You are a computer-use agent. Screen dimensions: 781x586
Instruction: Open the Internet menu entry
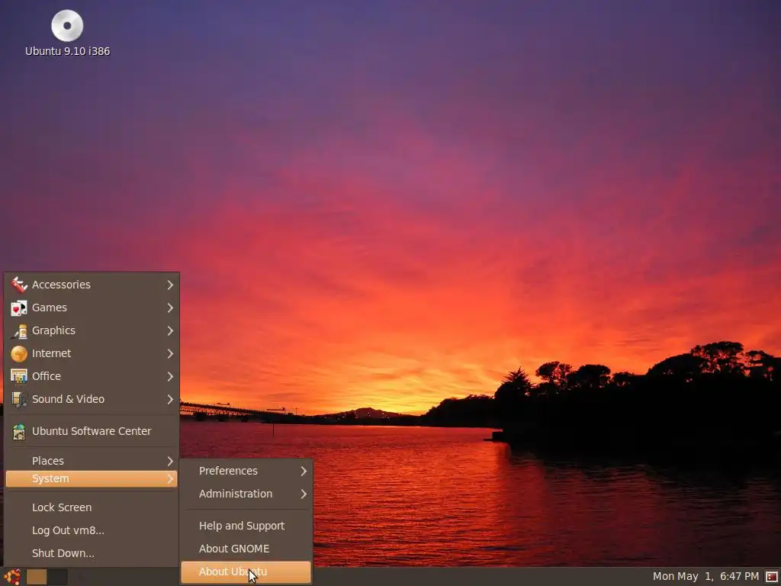pyautogui.click(x=92, y=353)
